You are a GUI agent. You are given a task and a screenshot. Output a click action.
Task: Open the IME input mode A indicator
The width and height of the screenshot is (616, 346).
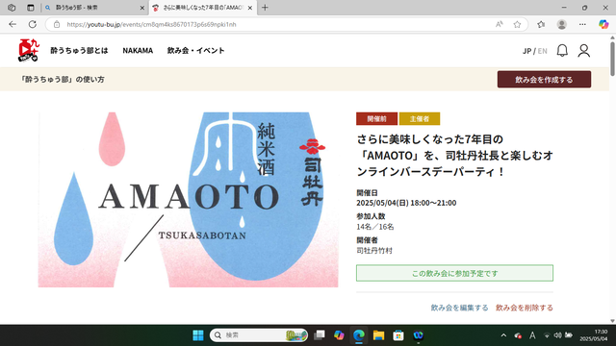(x=532, y=335)
